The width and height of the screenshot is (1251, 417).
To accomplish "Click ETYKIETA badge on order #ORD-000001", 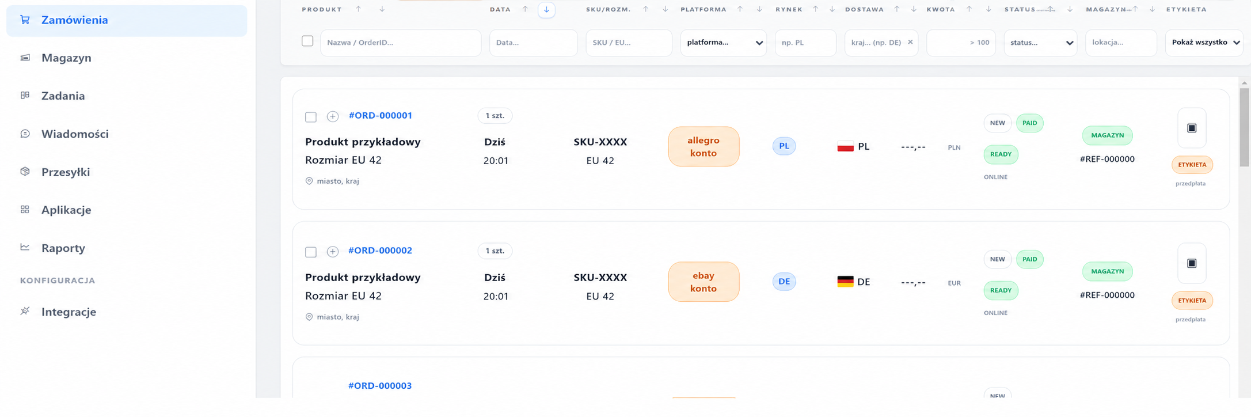I will coord(1192,165).
